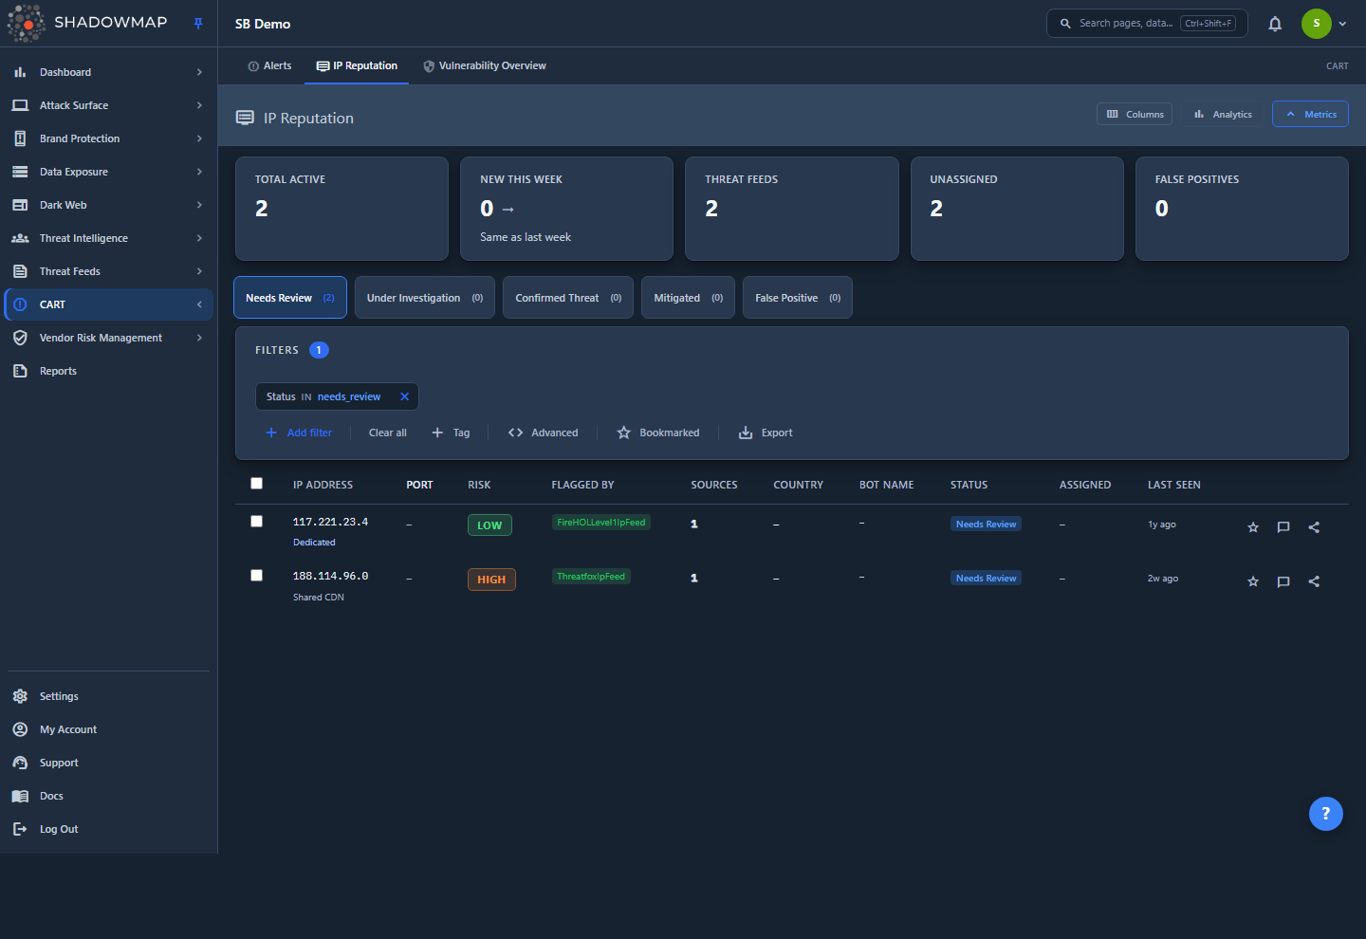The height and width of the screenshot is (939, 1366).
Task: Open the notifications bell
Action: 1275,24
